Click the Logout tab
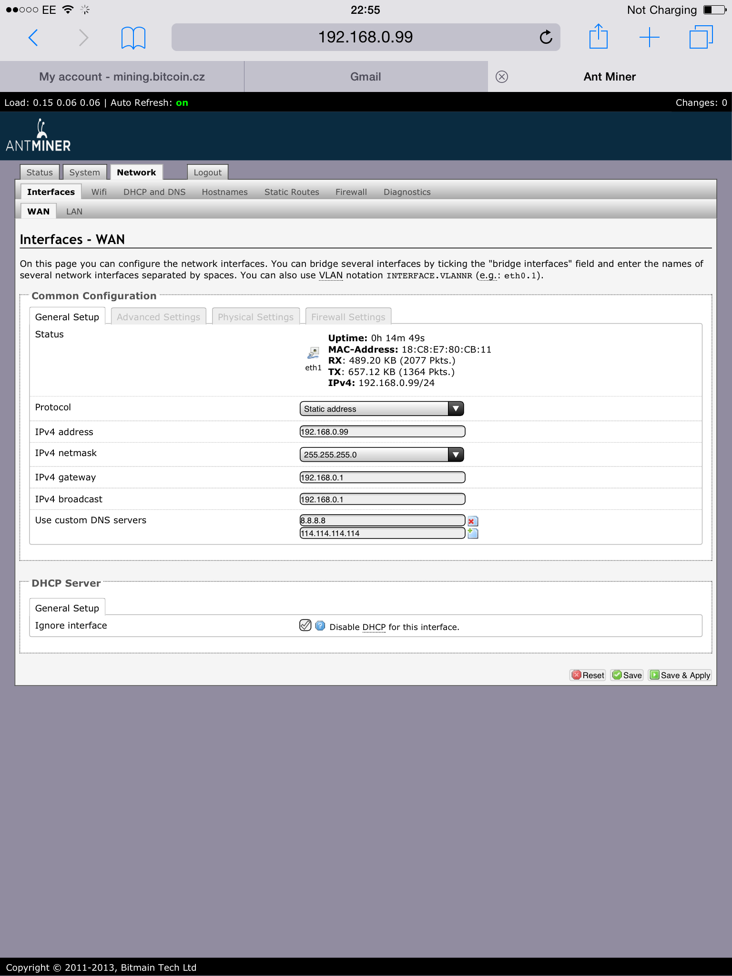Screen dimensions: 732x976 coord(208,172)
